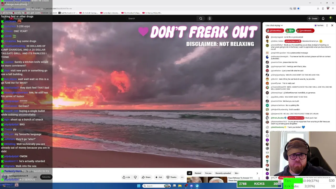The height and width of the screenshot is (189, 336).
Task: Expand the Live chat replay dropdown
Action: click(x=274, y=25)
